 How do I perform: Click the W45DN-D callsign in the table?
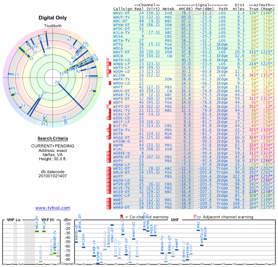coord(121,141)
